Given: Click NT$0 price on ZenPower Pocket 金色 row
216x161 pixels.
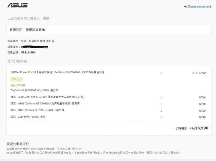Looking at the screenshot, I should click(202, 117).
